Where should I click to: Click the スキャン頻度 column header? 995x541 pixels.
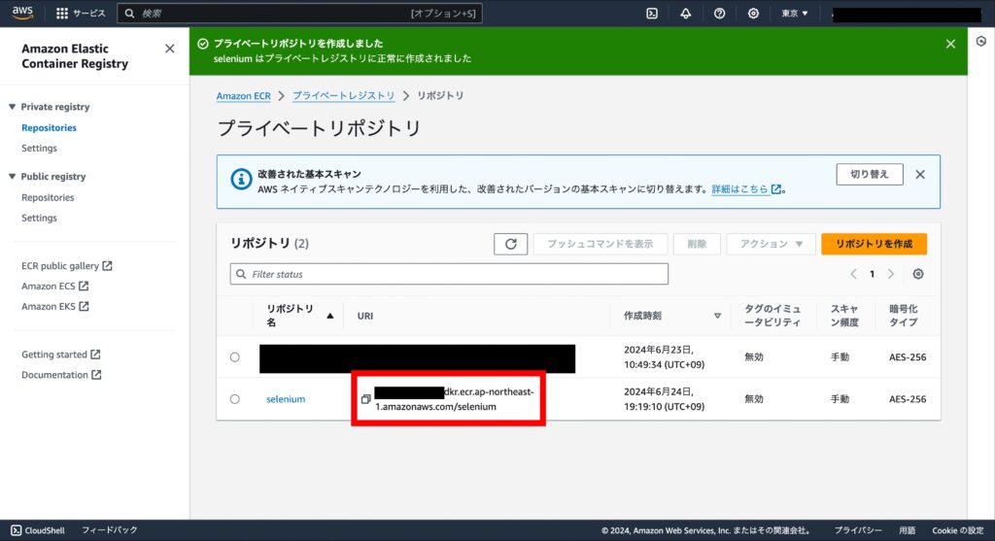tap(844, 316)
